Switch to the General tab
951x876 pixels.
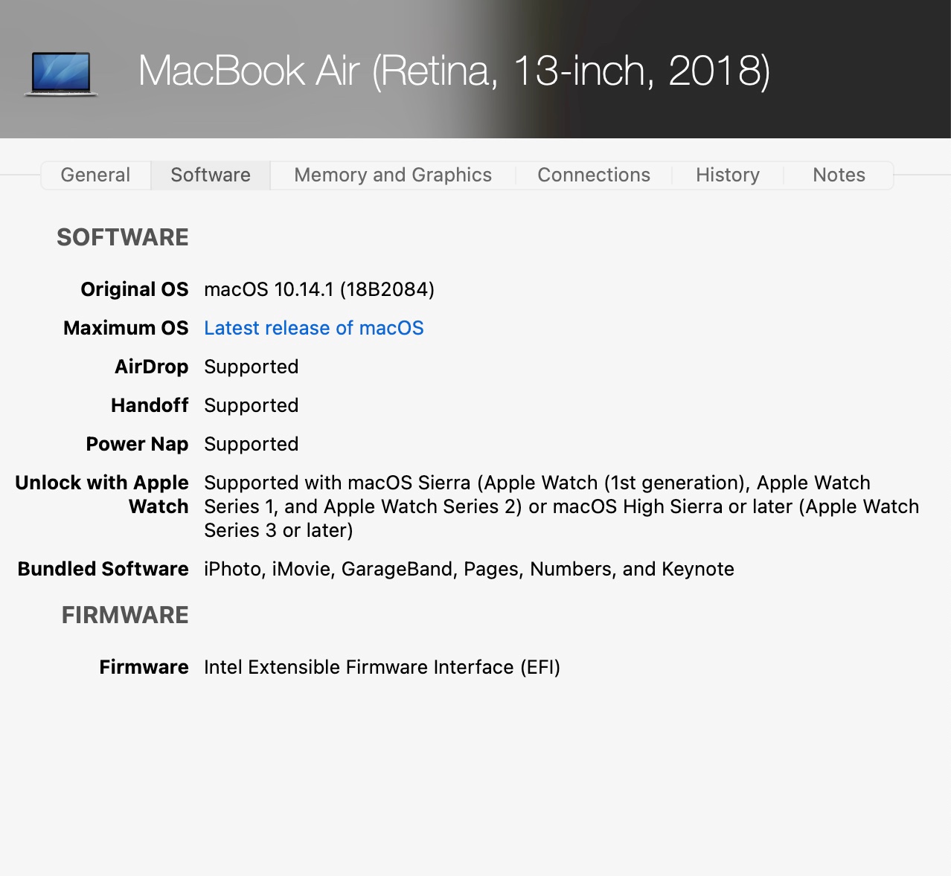[95, 175]
